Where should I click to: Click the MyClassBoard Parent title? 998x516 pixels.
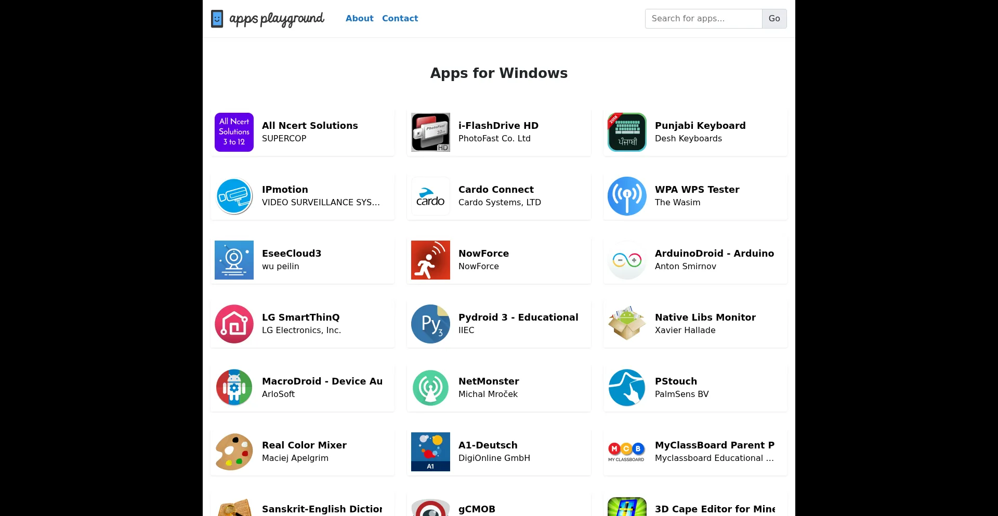[715, 445]
